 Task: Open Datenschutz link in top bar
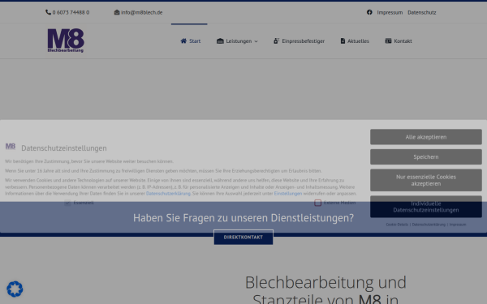tap(422, 12)
